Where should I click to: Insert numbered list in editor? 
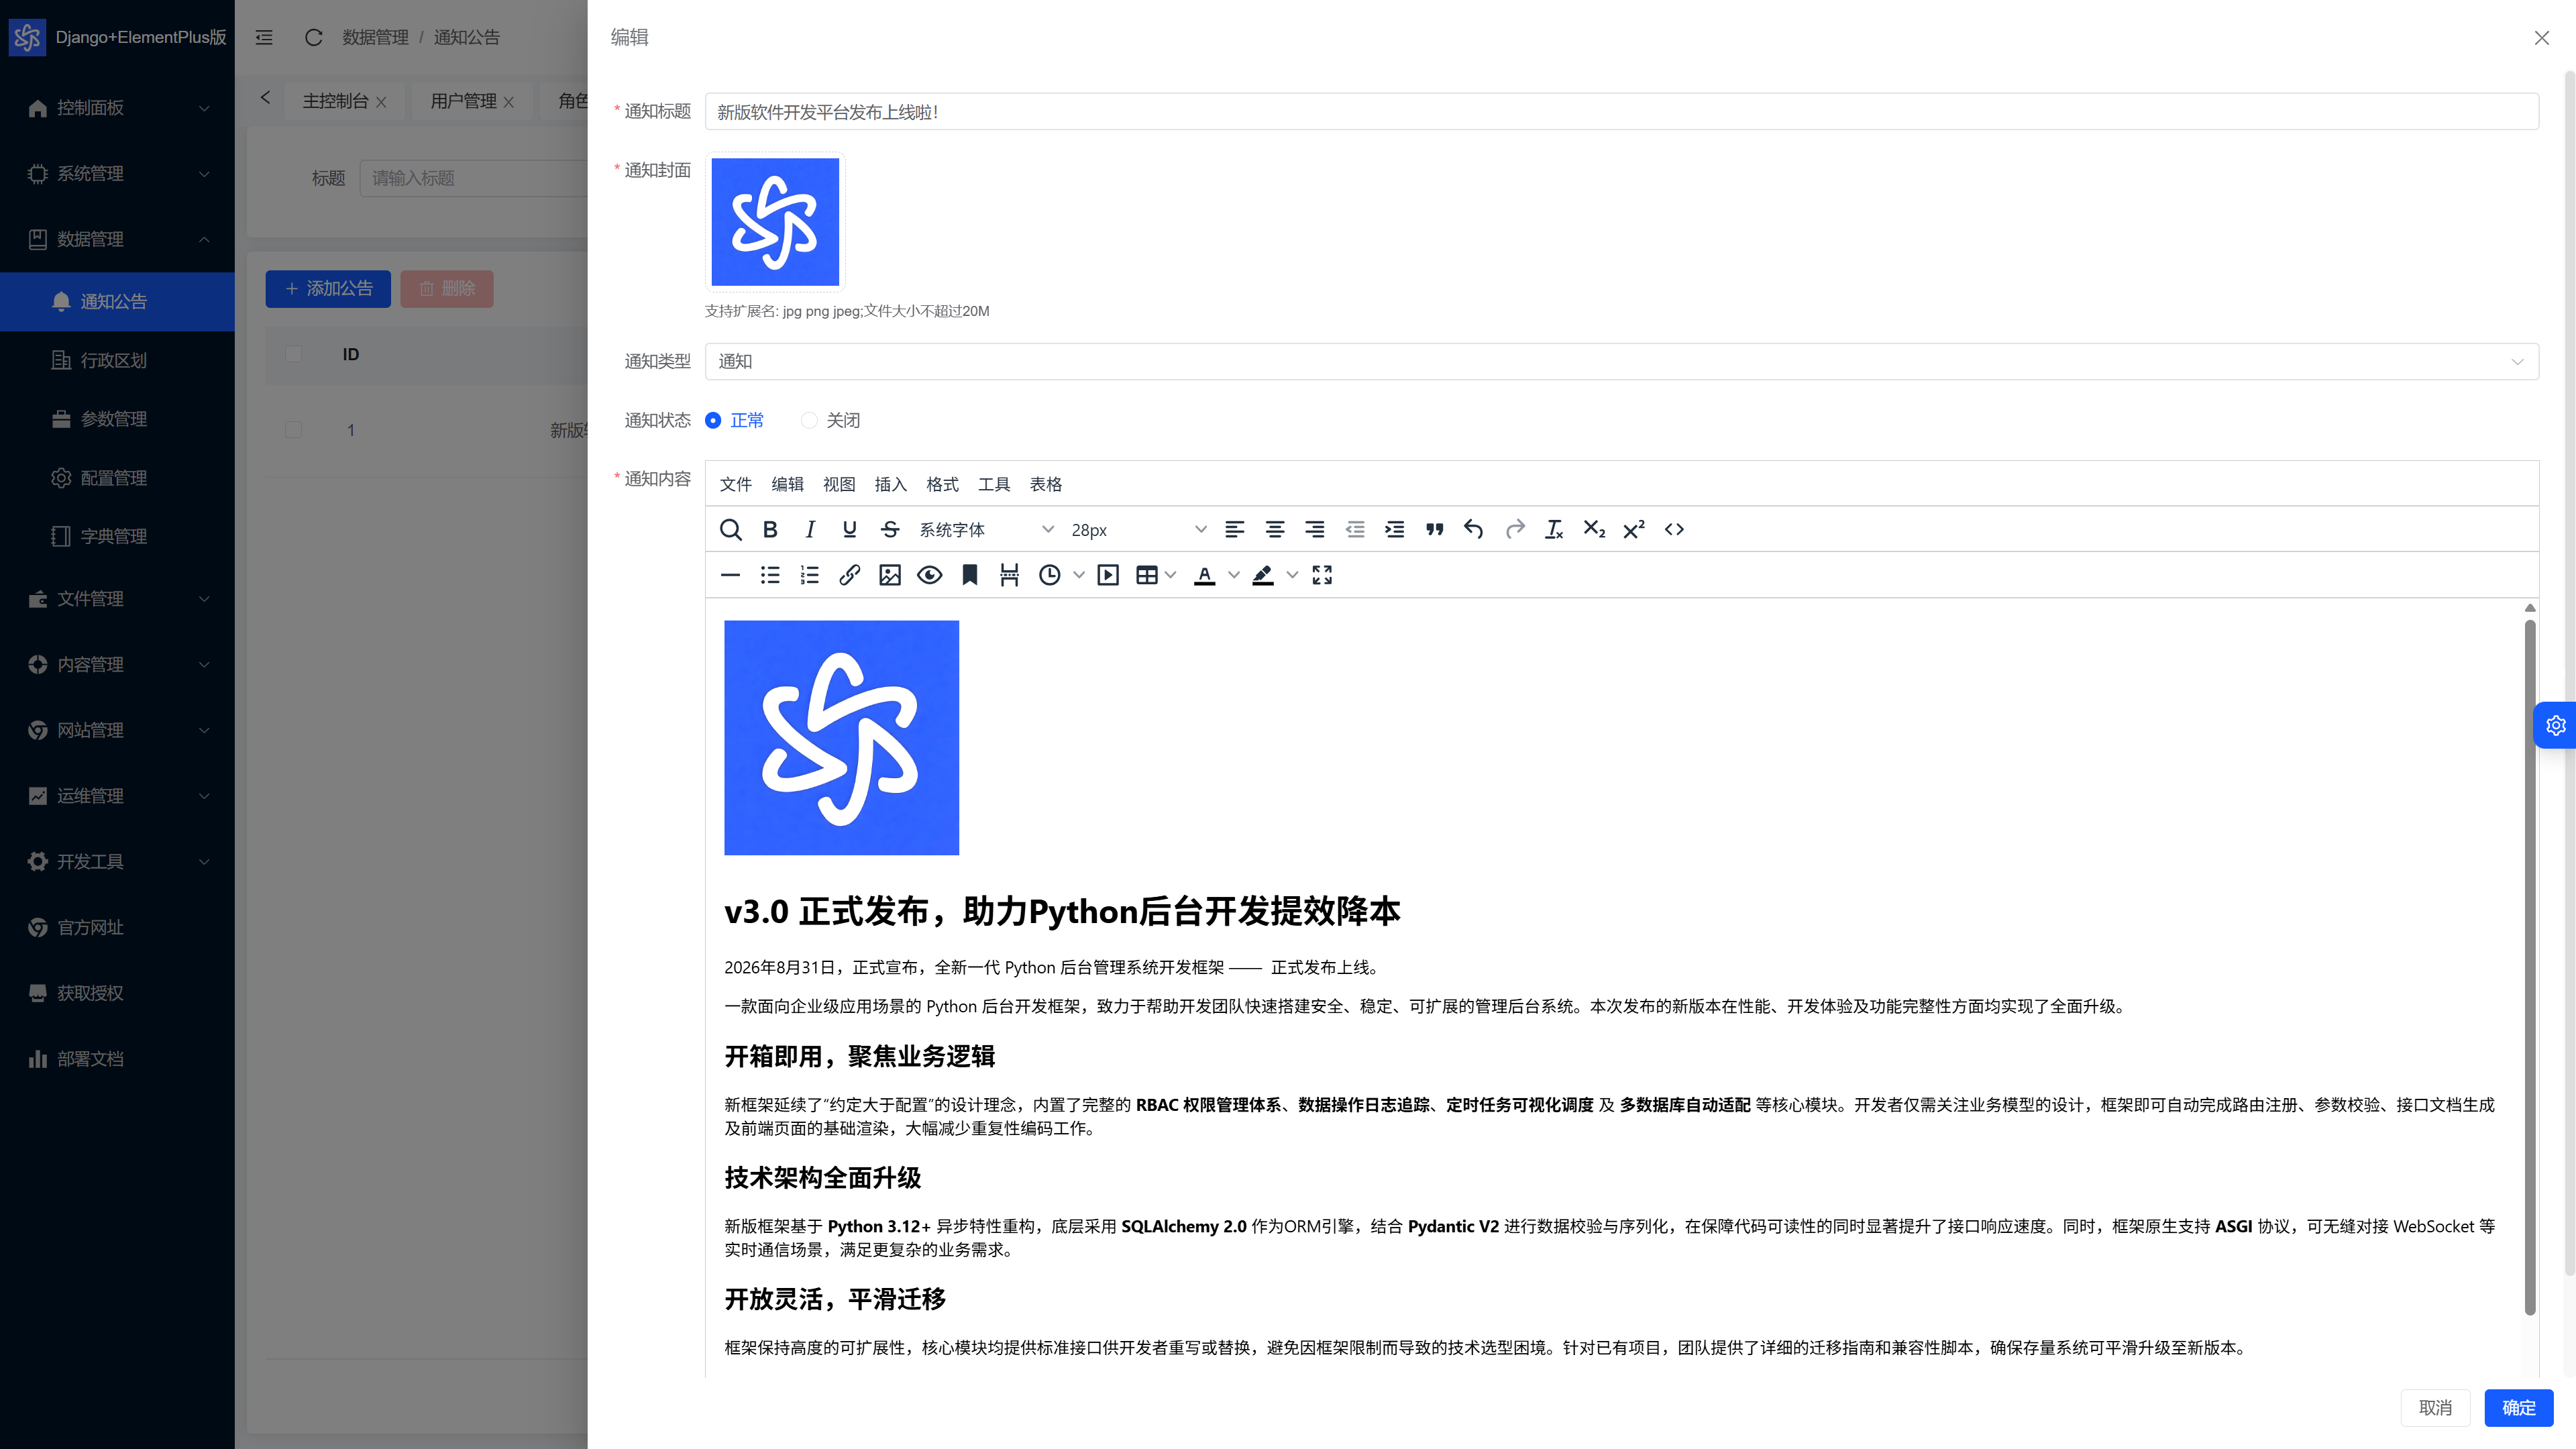810,575
